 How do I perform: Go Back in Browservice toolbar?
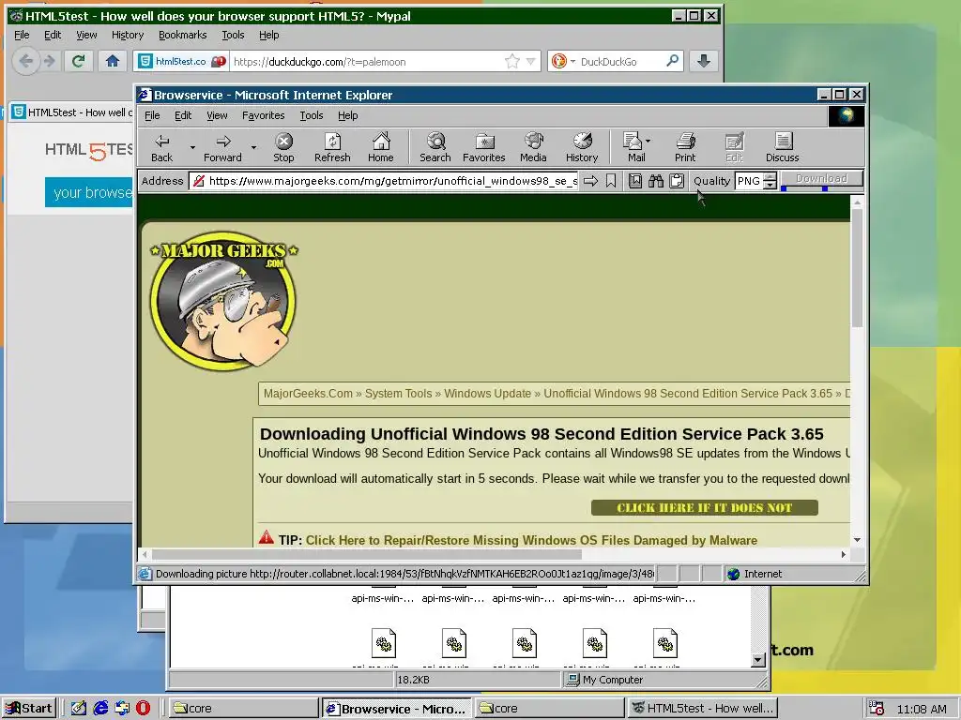161,148
